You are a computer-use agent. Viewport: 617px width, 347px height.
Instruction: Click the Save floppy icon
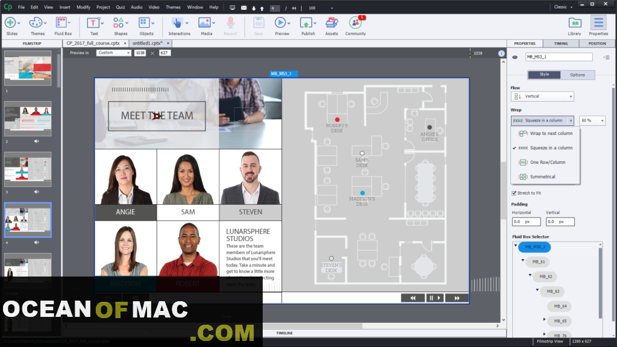click(x=258, y=23)
